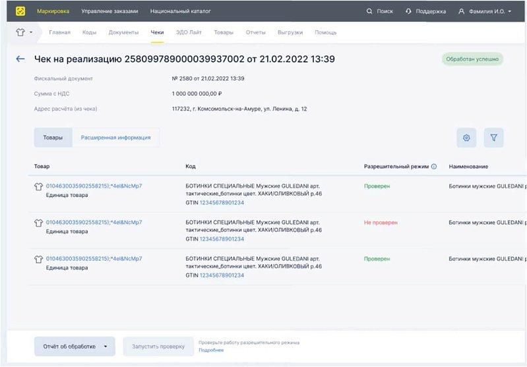Click fiscal document value № 2580
The height and width of the screenshot is (367, 527).
click(208, 78)
